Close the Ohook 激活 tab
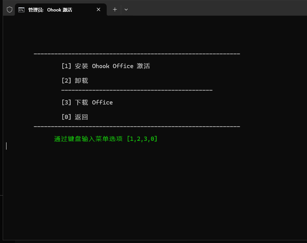 tap(99, 10)
